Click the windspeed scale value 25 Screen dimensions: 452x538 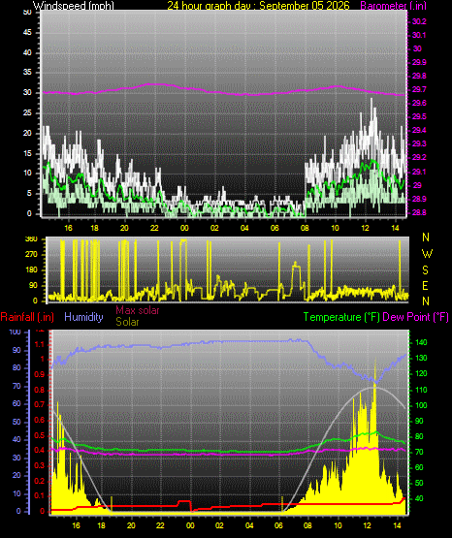(27, 112)
